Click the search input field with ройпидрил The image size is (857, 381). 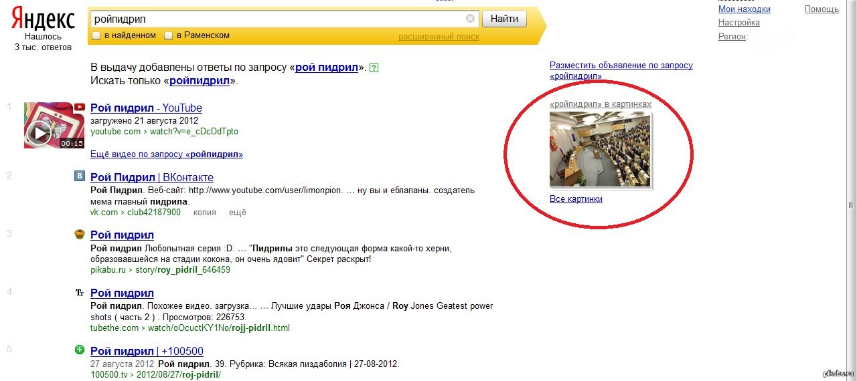(x=279, y=19)
